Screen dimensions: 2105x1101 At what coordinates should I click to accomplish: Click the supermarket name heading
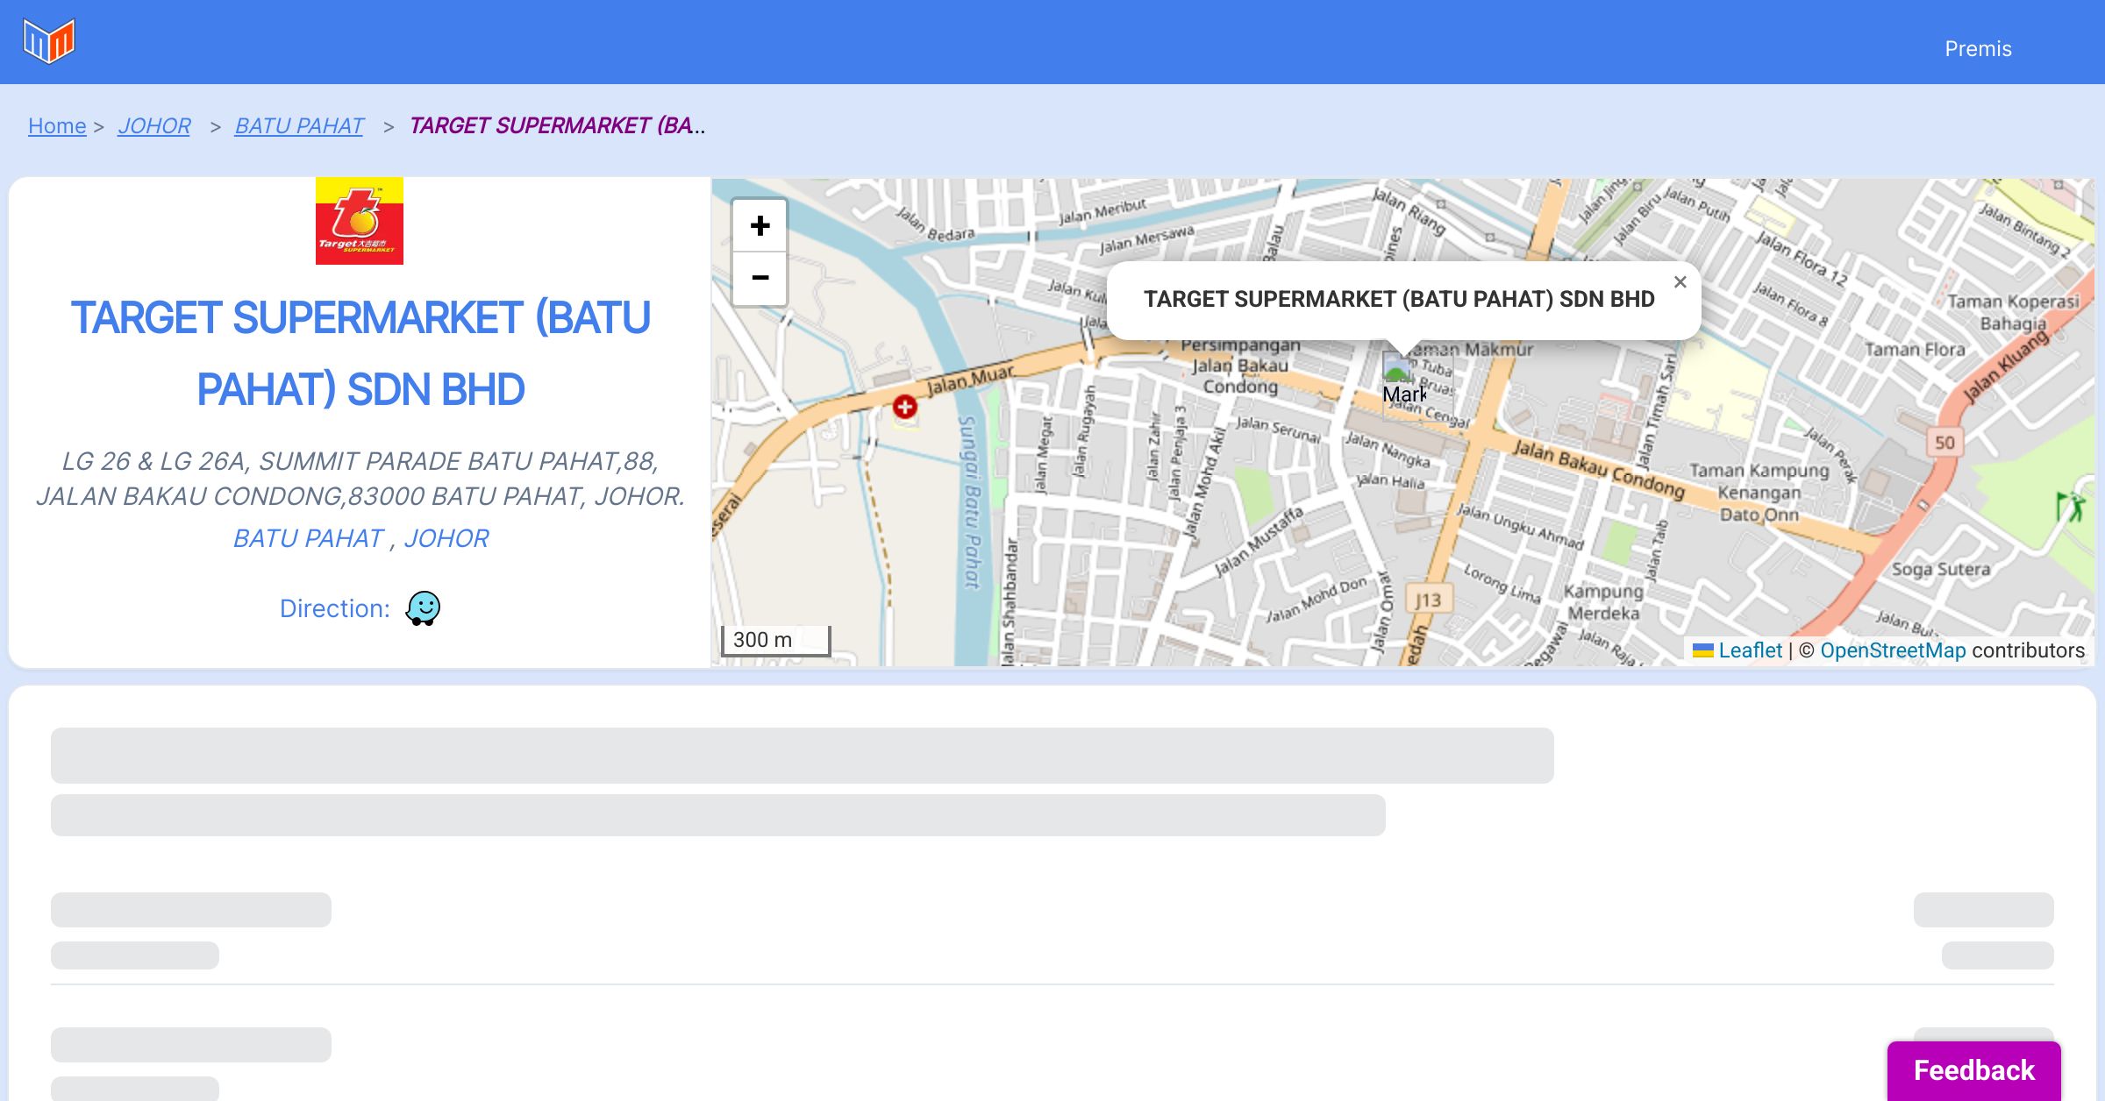point(360,353)
